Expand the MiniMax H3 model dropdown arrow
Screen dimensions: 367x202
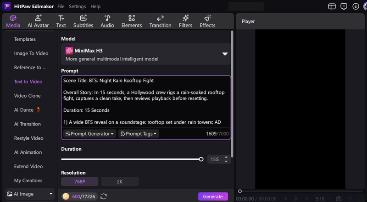[x=225, y=54]
